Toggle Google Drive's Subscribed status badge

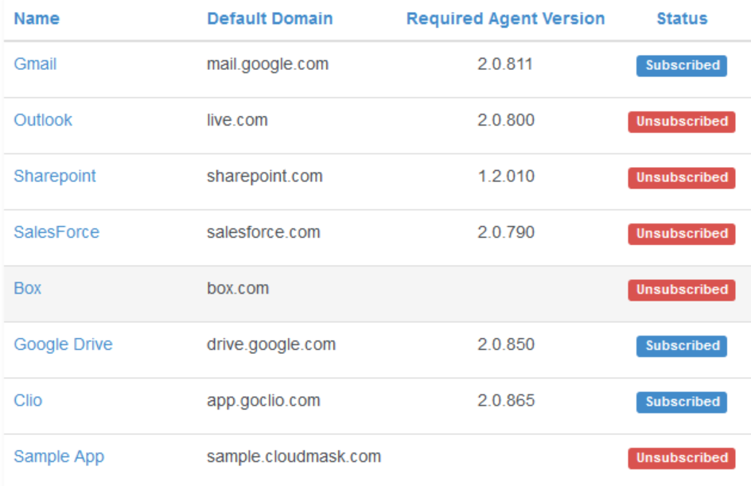point(682,346)
